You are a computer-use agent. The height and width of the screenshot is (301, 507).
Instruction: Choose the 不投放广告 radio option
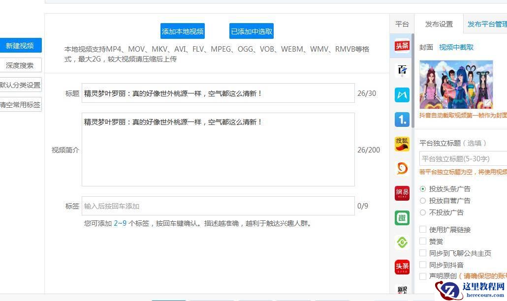(423, 212)
